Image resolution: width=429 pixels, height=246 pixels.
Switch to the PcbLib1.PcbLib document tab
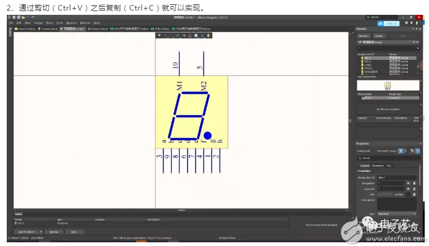point(98,29)
